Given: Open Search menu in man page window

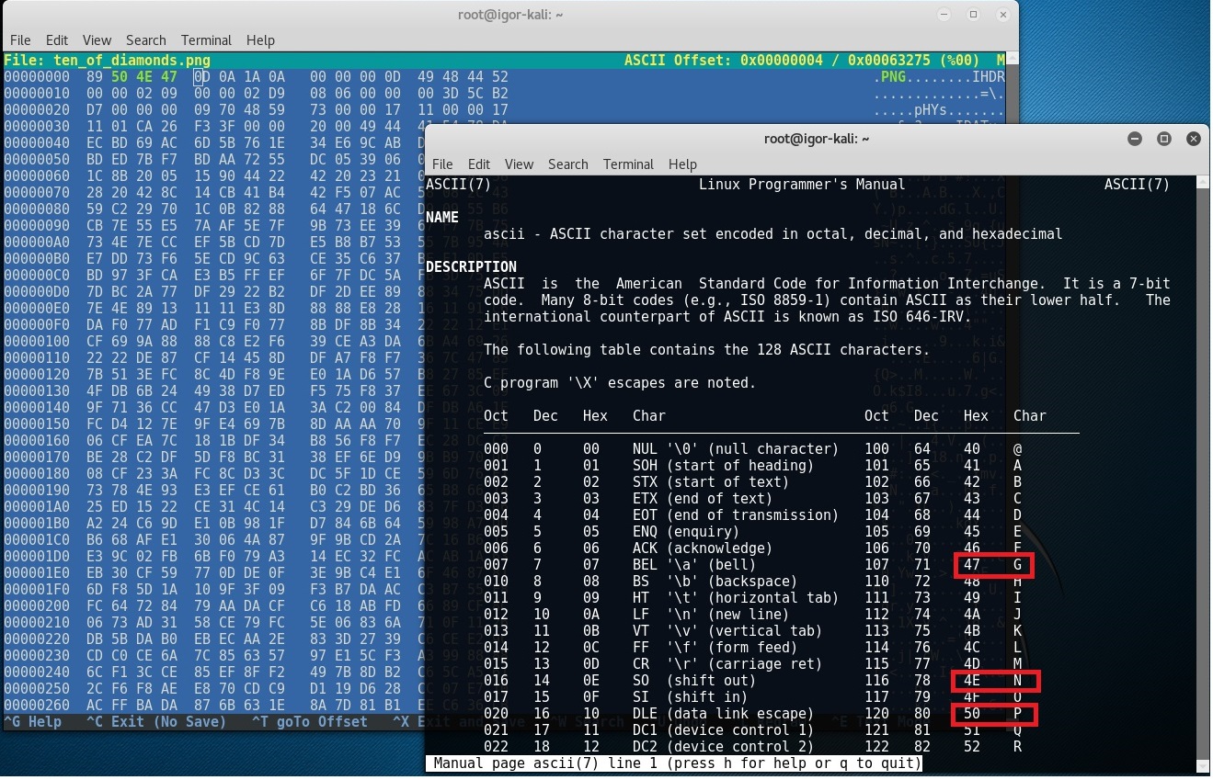Looking at the screenshot, I should pos(567,164).
